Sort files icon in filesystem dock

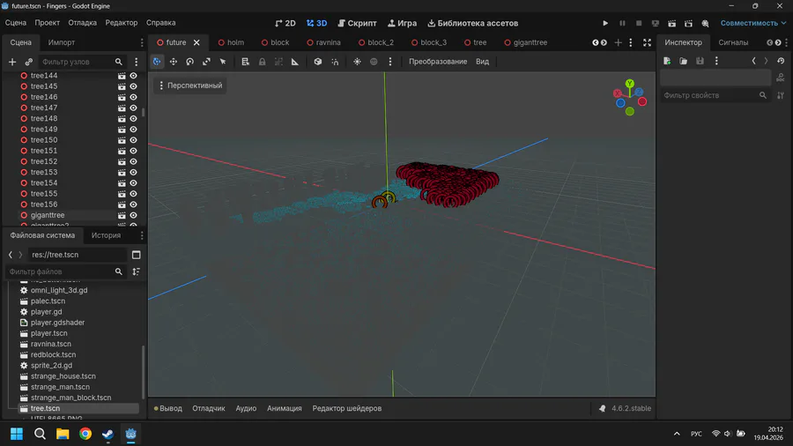tap(136, 271)
